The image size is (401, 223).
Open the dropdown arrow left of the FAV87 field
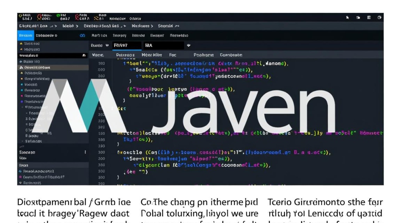[x=107, y=45]
